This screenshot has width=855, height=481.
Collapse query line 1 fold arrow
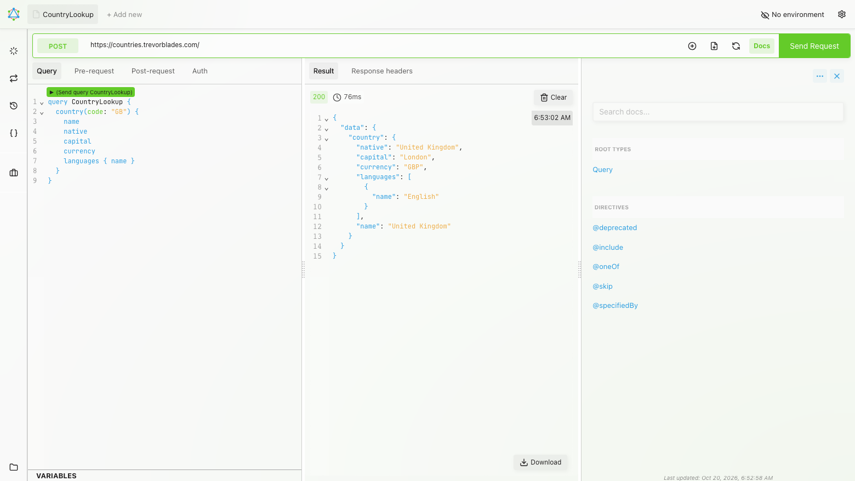coord(42,103)
